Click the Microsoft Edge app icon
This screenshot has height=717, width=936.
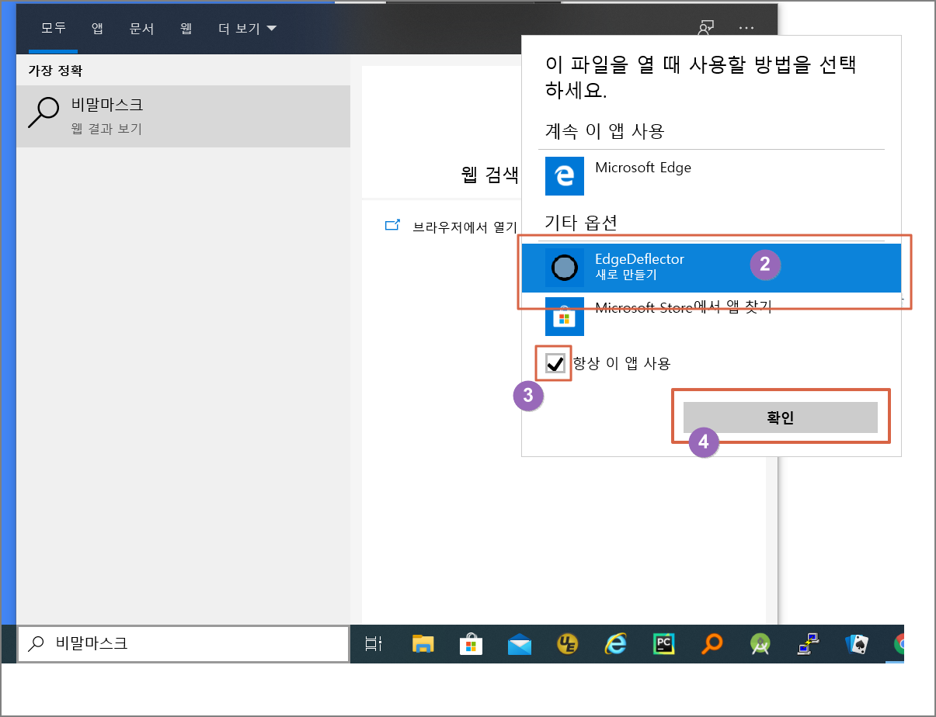[x=565, y=175]
